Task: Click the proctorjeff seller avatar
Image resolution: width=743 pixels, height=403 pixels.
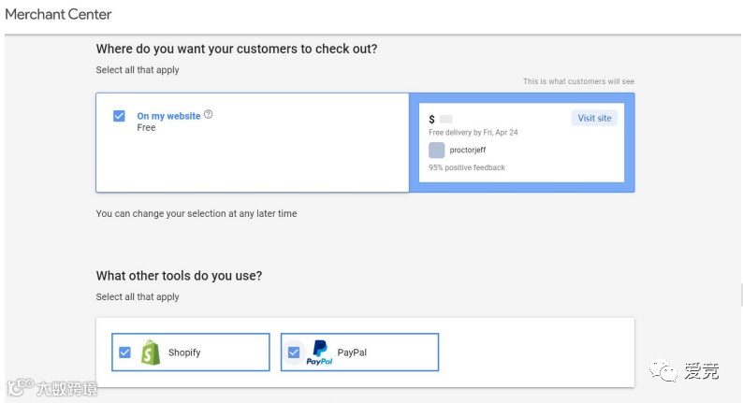Action: coord(437,150)
